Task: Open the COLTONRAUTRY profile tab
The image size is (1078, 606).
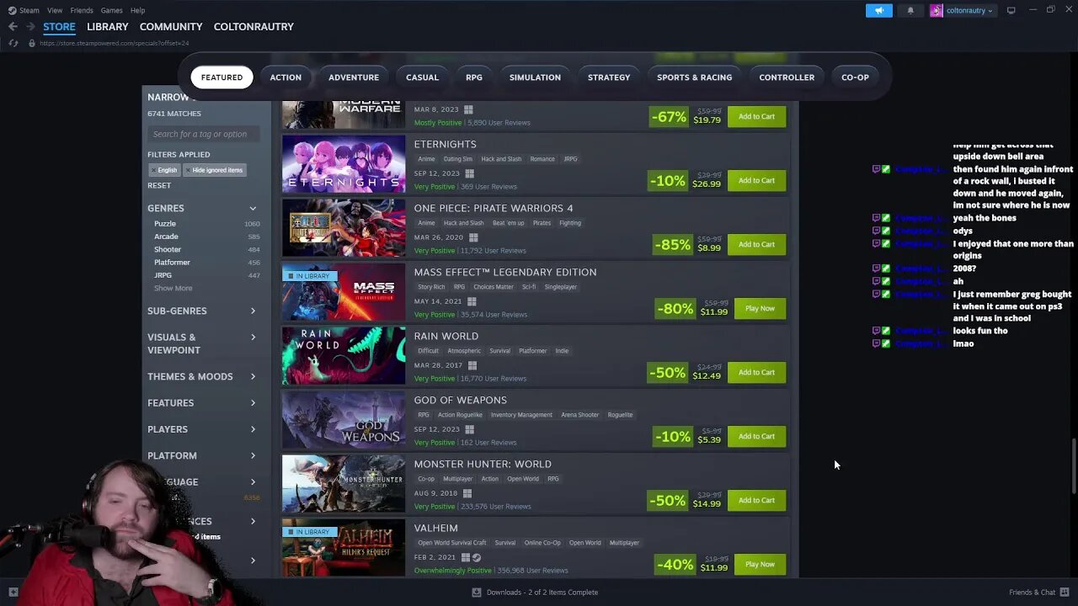Action: pos(253,27)
